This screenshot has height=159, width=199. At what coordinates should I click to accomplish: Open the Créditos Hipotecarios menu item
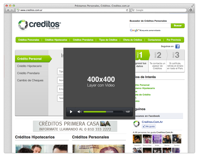56,40
